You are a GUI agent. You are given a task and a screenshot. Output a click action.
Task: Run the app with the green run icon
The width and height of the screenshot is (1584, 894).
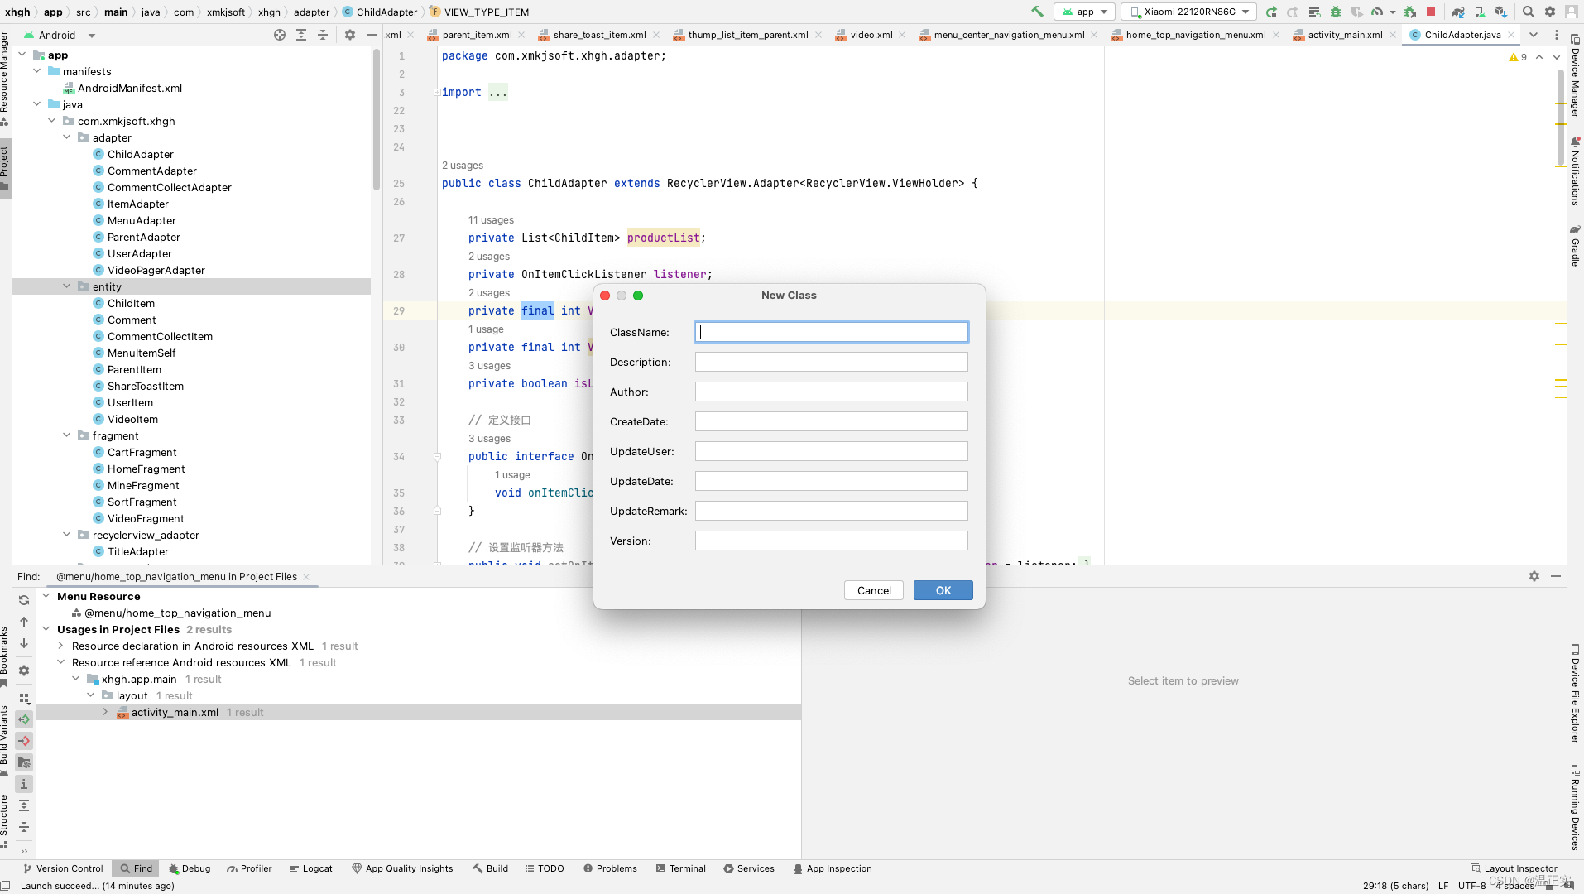point(1271,12)
